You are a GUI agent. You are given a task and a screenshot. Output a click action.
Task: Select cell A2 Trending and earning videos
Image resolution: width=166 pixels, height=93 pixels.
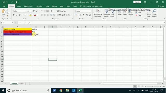coord(18,32)
